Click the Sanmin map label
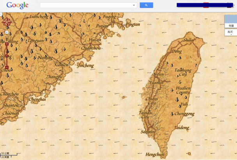Viewport: 237px width, 160px height. click(147, 132)
